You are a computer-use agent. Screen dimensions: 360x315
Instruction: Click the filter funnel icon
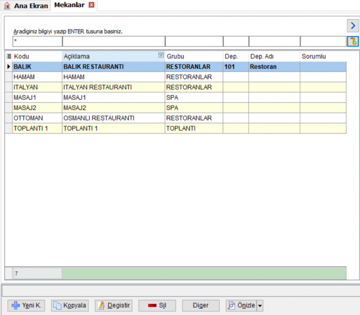tap(353, 41)
